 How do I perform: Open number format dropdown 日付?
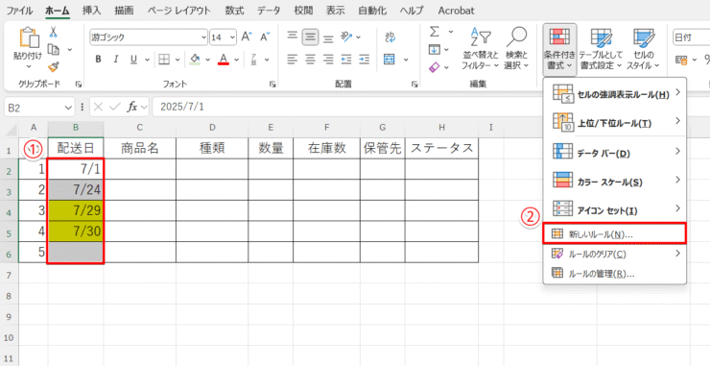coord(692,37)
